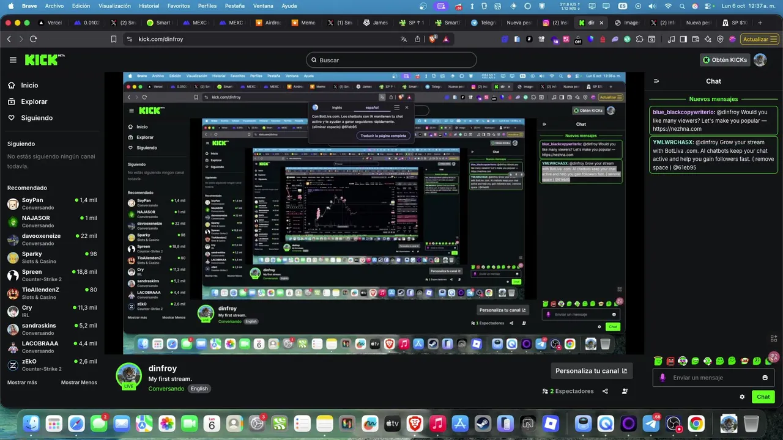Screen dimensions: 783x440
Task: Click the YMLWRCHASX username in chat
Action: (x=673, y=142)
